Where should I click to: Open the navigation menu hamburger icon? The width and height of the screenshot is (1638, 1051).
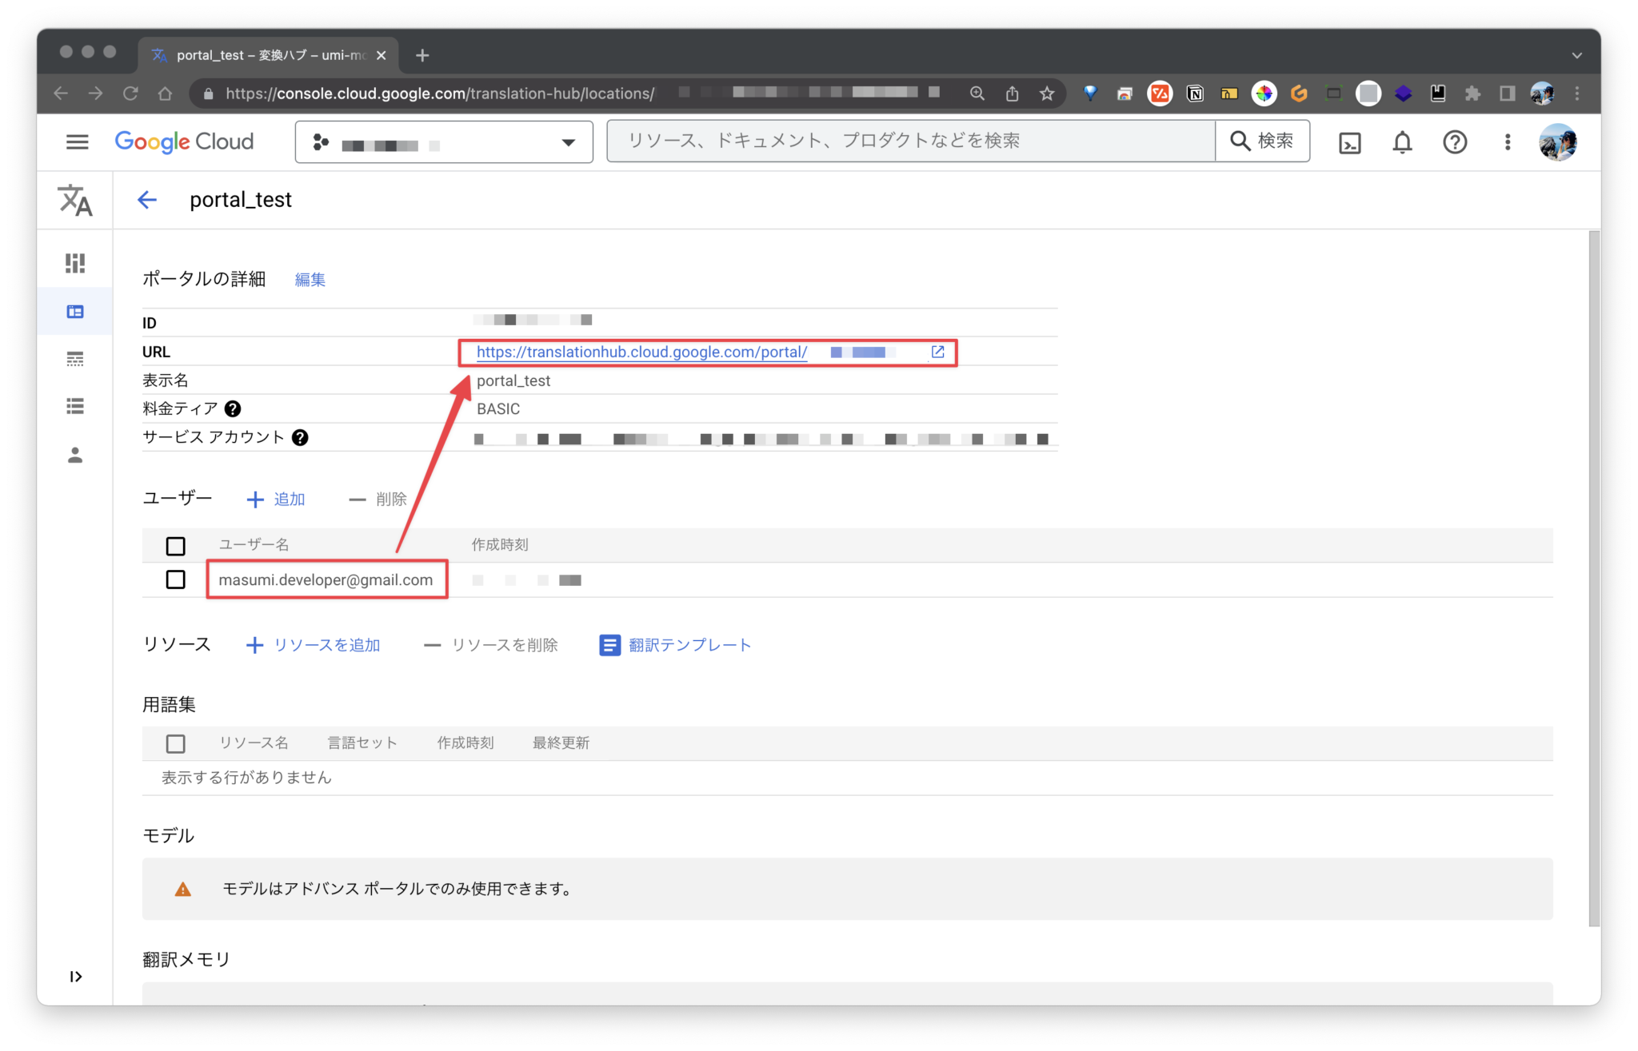coord(77,141)
